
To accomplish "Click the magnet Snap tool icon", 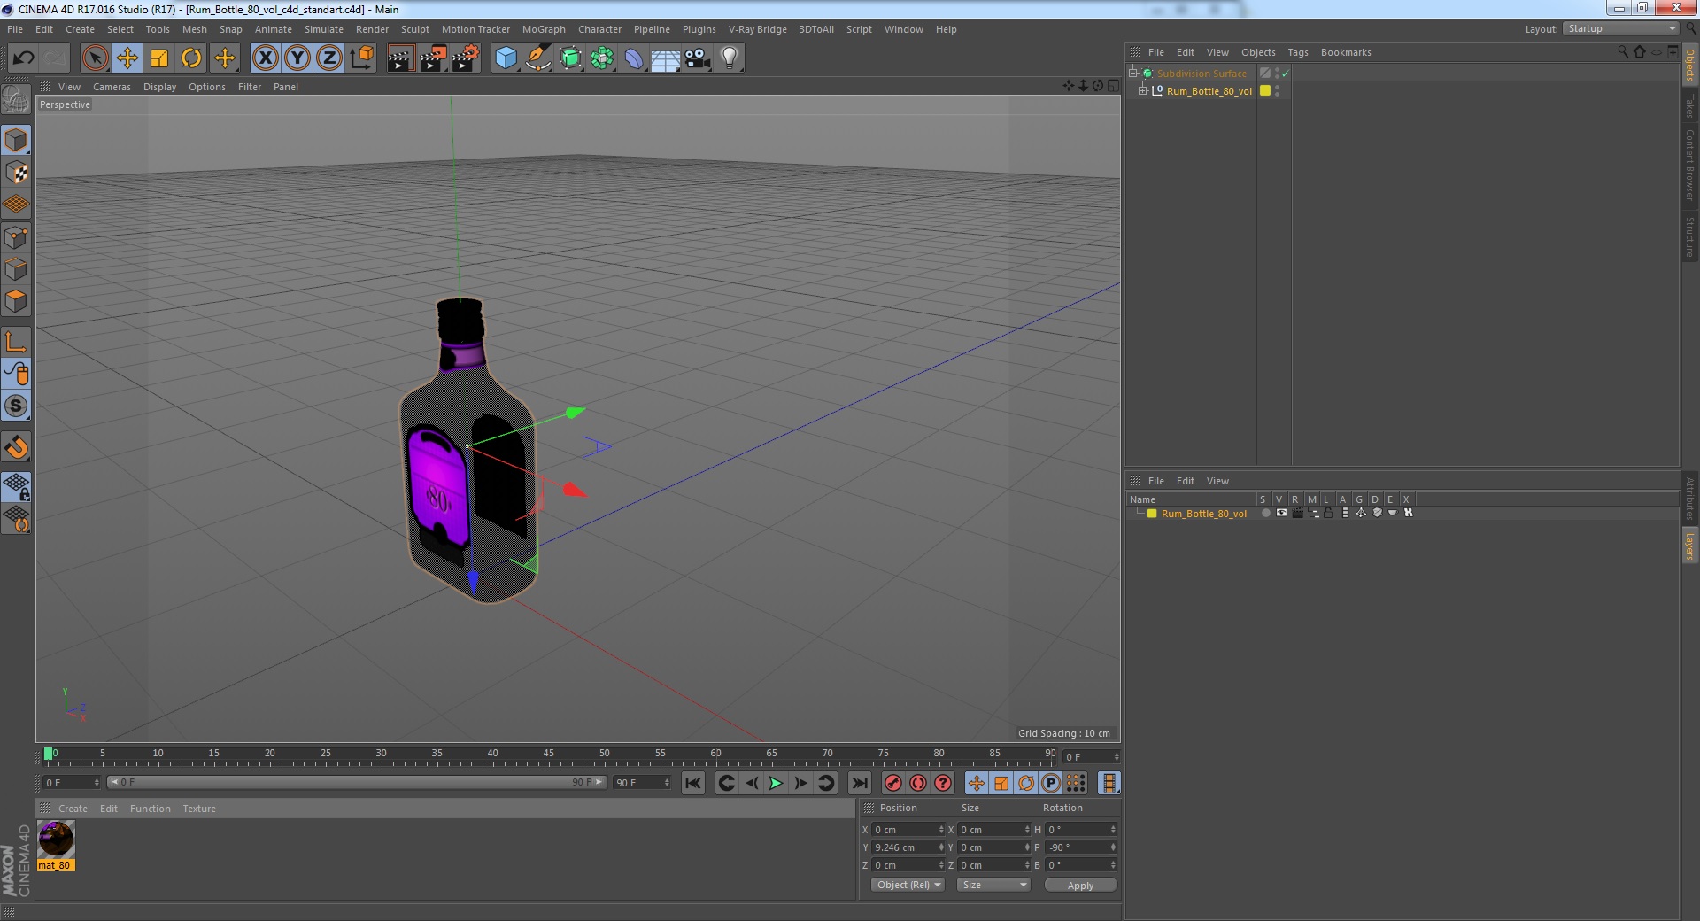I will [16, 447].
